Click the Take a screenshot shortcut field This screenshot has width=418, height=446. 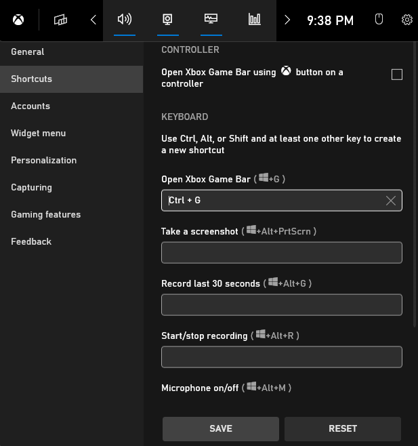point(282,253)
